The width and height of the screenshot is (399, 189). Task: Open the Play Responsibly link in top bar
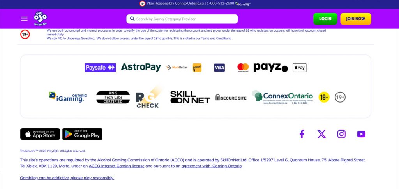click(x=160, y=3)
